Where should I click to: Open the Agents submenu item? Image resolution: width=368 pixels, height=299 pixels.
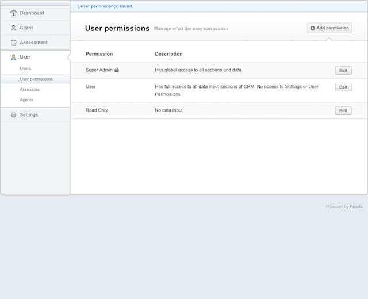pyautogui.click(x=26, y=100)
